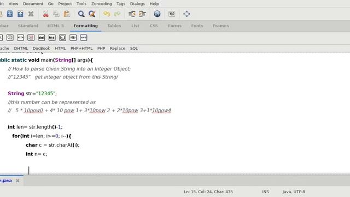
Task: Switch to the Fonts tab
Action: coord(197,26)
